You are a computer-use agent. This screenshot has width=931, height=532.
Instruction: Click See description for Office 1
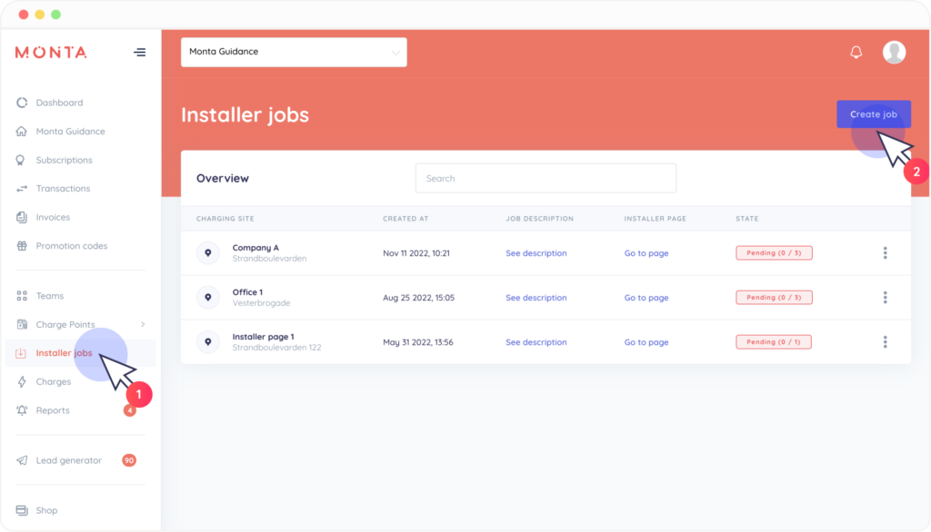pyautogui.click(x=536, y=297)
